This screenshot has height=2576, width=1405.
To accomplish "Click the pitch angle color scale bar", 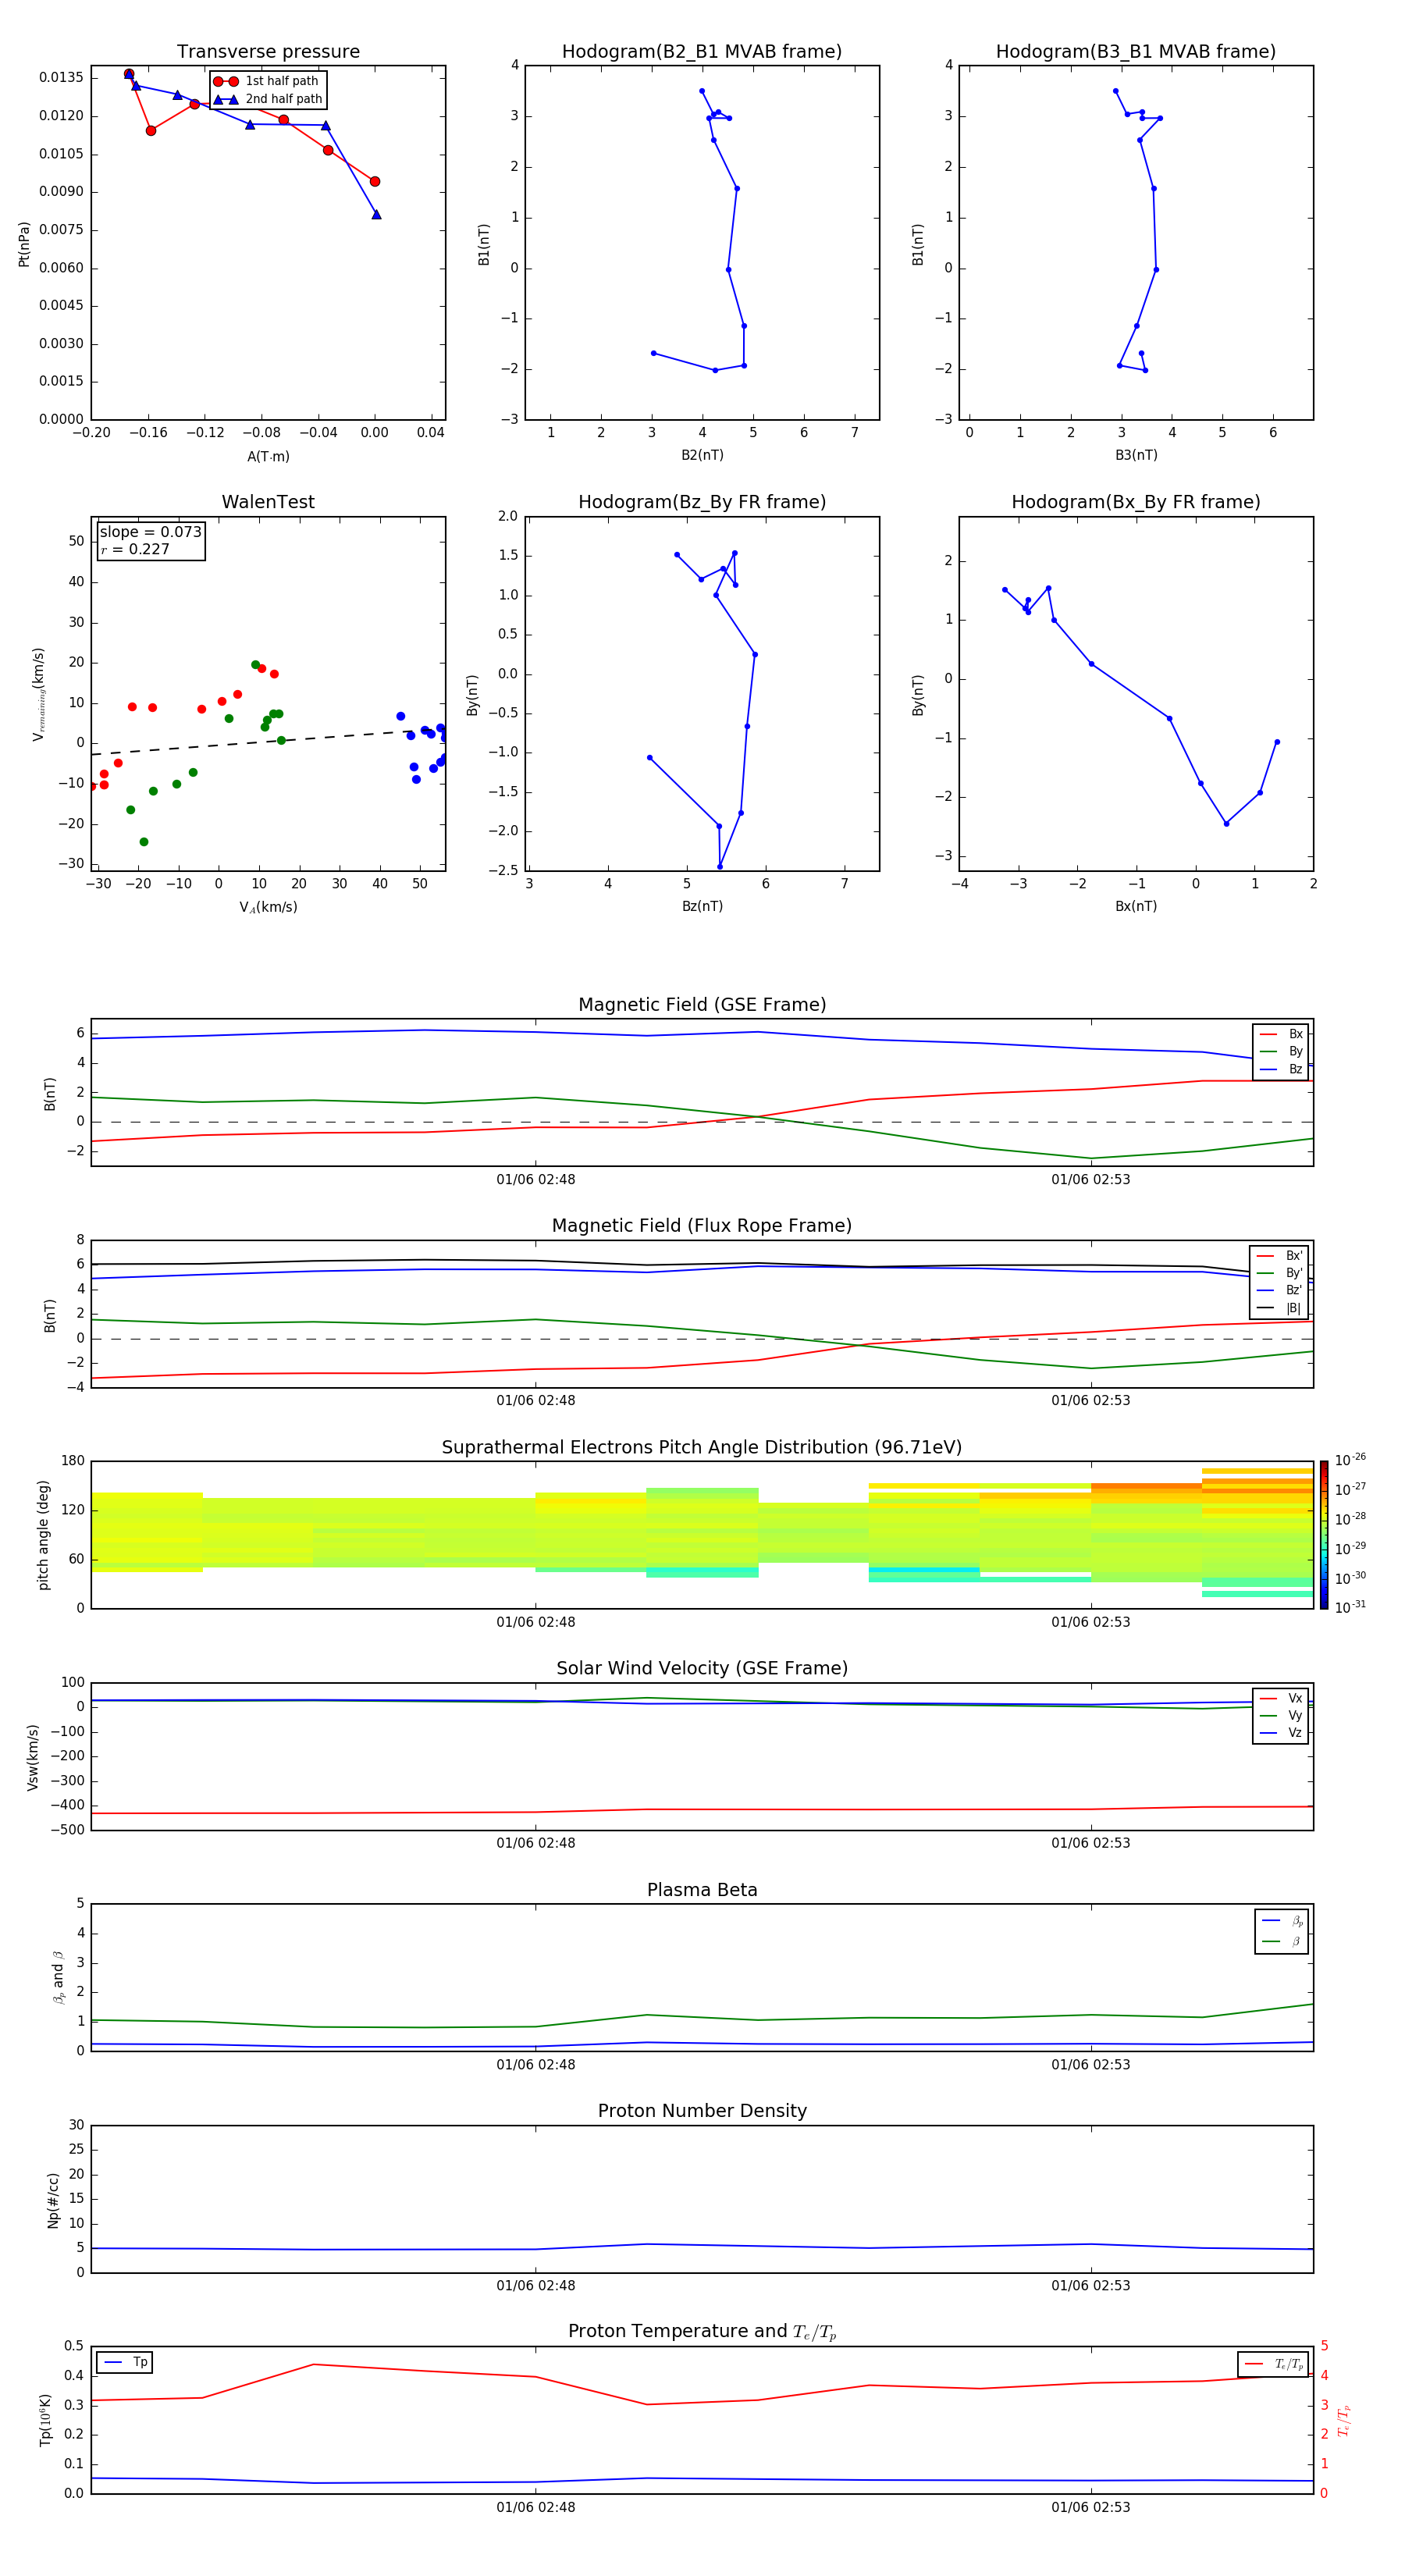I will click(x=1324, y=1535).
